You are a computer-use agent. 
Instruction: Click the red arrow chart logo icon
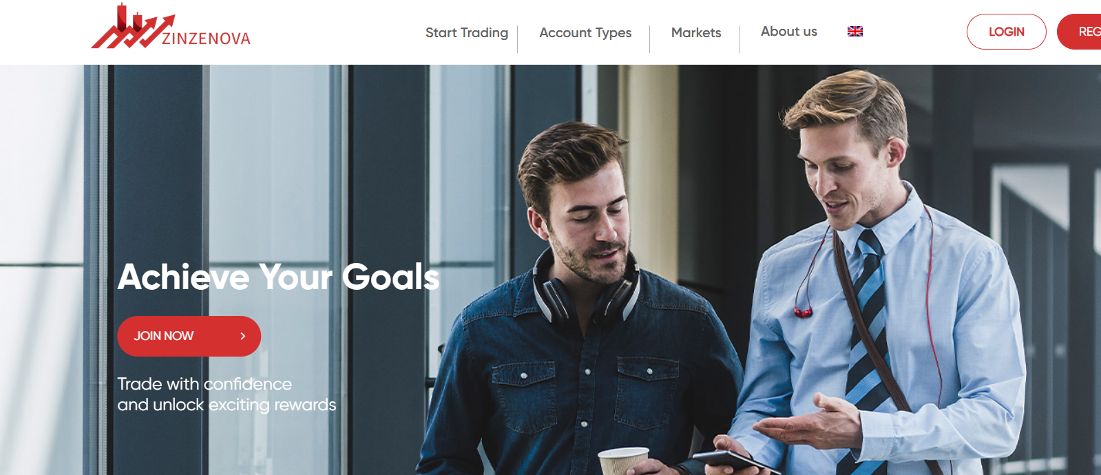pos(132,27)
